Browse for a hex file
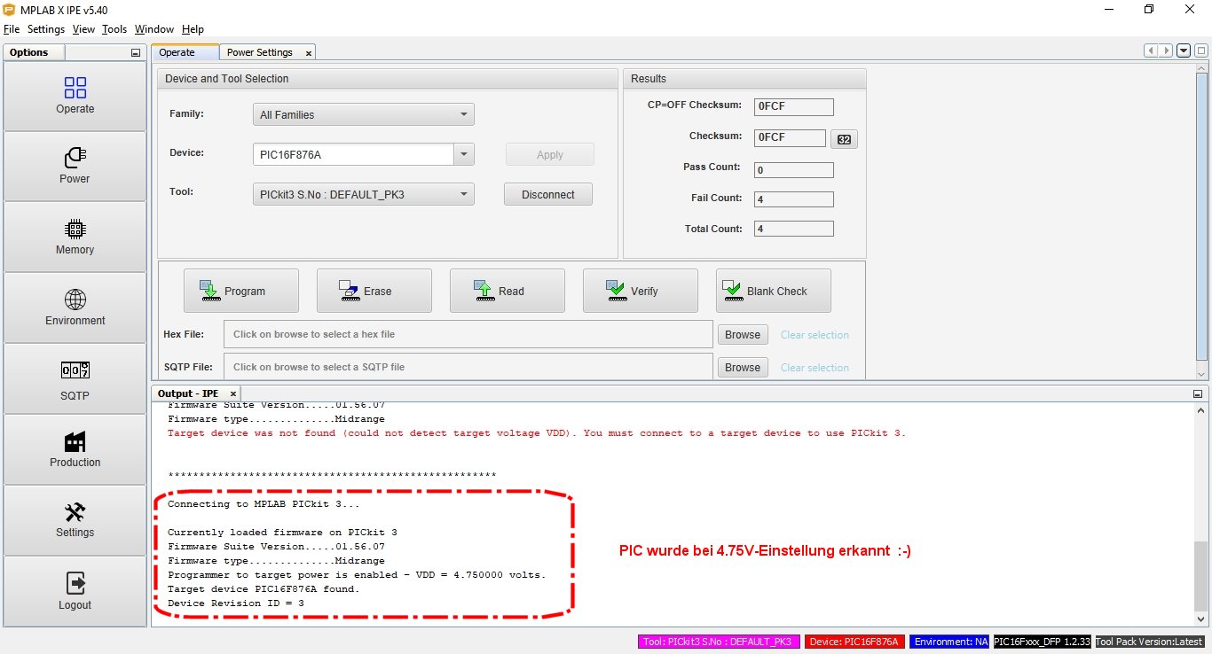Screen dimensions: 1212x654 coord(743,335)
